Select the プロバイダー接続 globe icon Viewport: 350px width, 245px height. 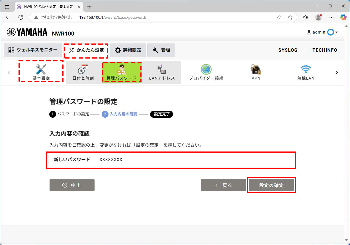pos(206,72)
